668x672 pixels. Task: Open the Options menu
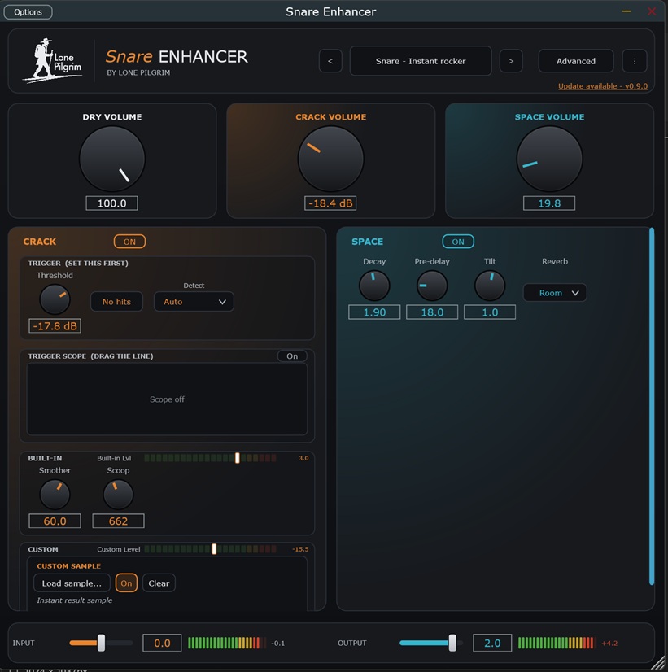[x=28, y=12]
